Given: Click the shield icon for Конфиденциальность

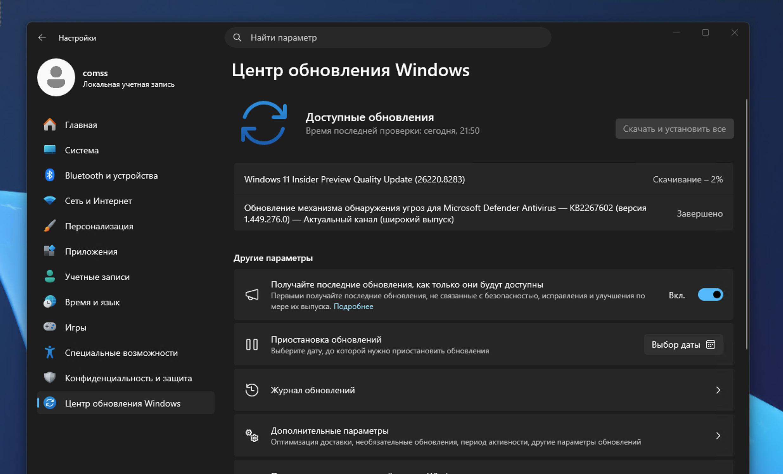Looking at the screenshot, I should [x=49, y=377].
